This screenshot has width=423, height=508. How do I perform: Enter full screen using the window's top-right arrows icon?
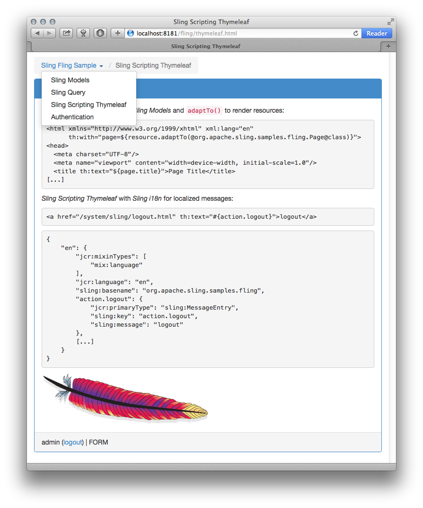(390, 22)
